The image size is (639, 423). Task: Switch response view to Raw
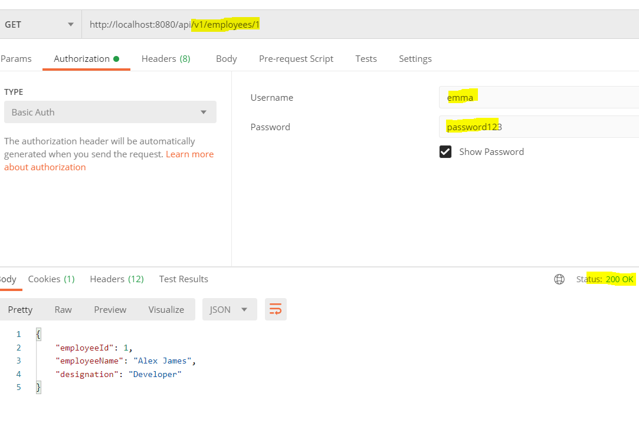63,309
